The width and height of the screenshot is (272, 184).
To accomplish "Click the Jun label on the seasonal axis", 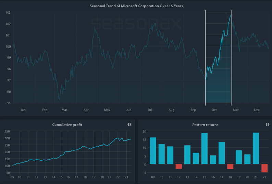I will coord(129,110).
